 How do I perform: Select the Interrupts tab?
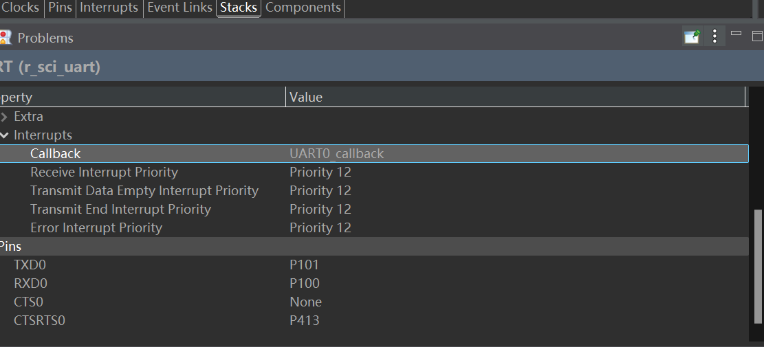click(x=109, y=8)
